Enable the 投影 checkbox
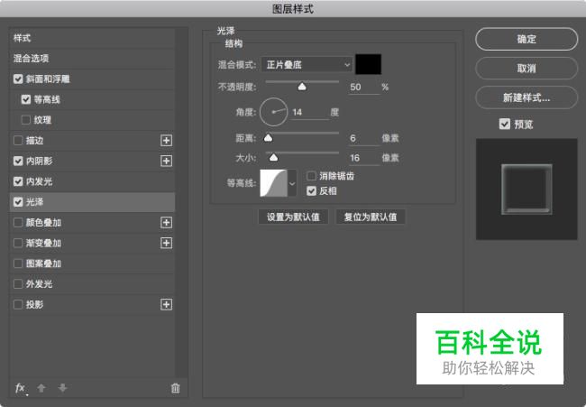 (x=18, y=304)
